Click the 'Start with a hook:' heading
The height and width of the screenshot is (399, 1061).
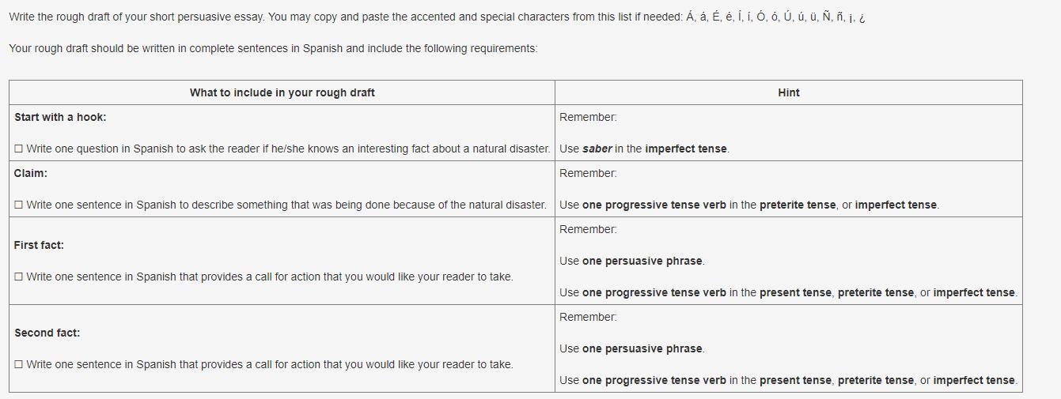pyautogui.click(x=60, y=117)
